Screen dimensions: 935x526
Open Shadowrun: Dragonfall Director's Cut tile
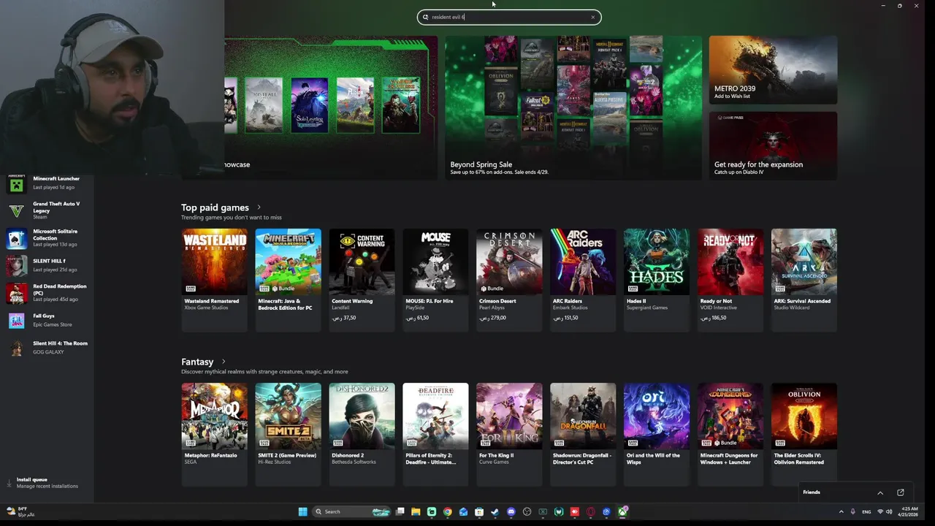coord(583,434)
